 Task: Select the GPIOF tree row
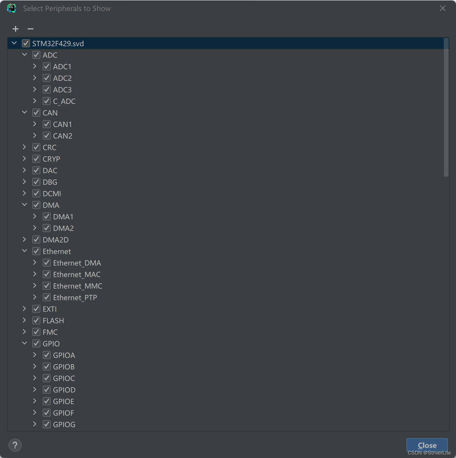tap(225, 413)
